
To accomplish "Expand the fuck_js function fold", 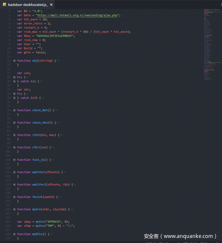I will [x=14, y=160].
